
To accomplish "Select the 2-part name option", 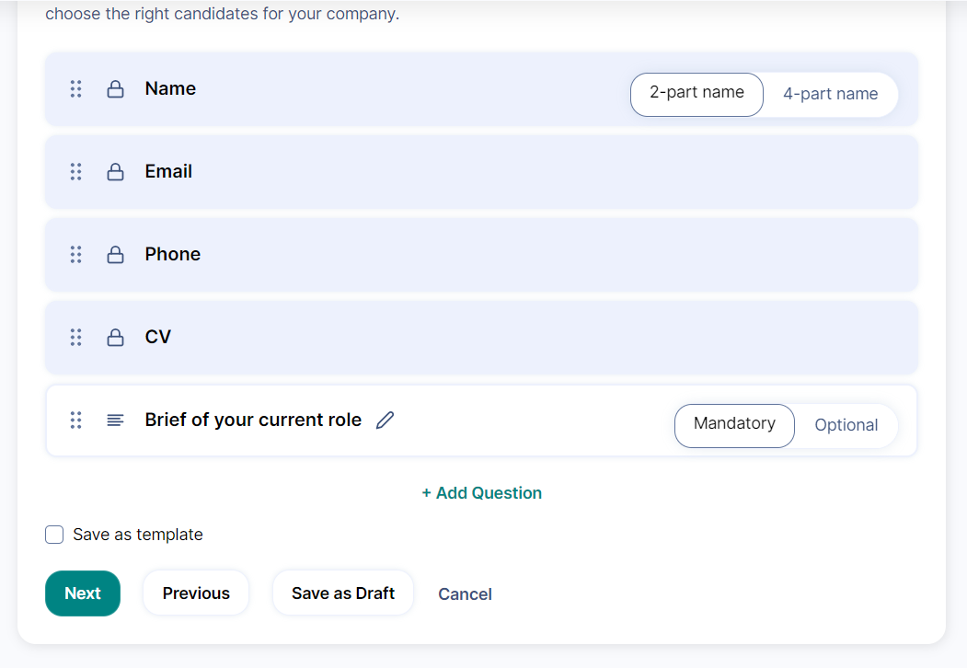I will click(x=696, y=94).
